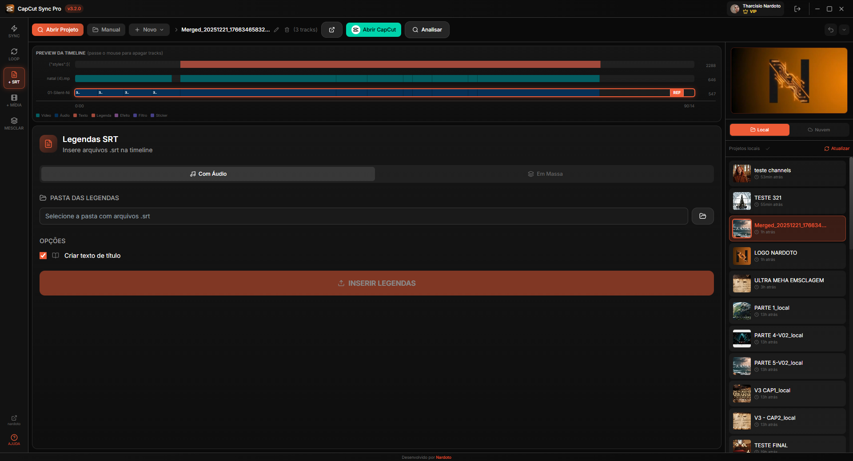Click Atualizar to refresh local projects
The height and width of the screenshot is (461, 853).
[x=837, y=149]
